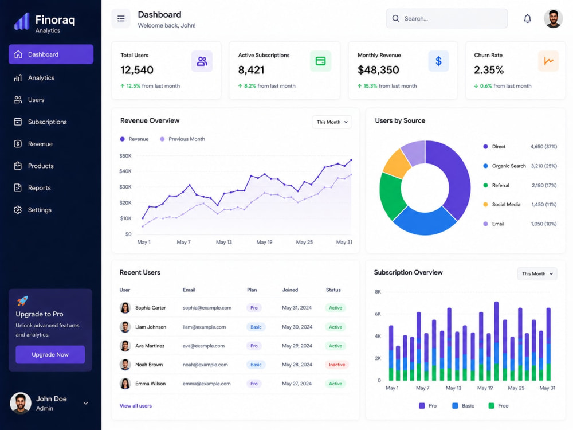The image size is (573, 430).
Task: Click Email legend entry in Users by Source
Action: coord(520,224)
